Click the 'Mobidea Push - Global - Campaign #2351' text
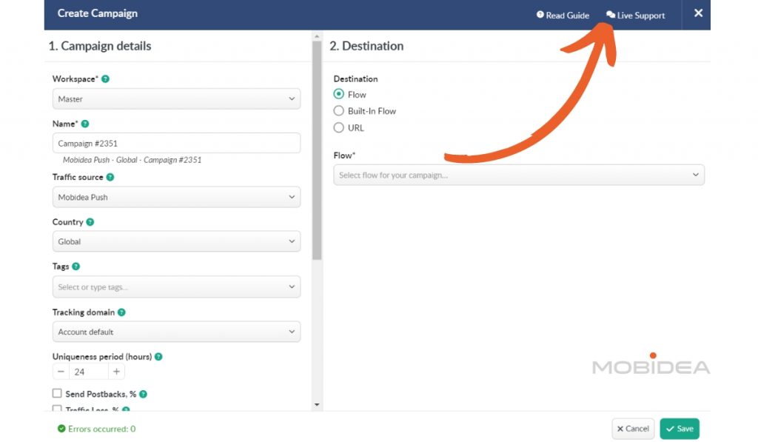758x442 pixels. 132,160
